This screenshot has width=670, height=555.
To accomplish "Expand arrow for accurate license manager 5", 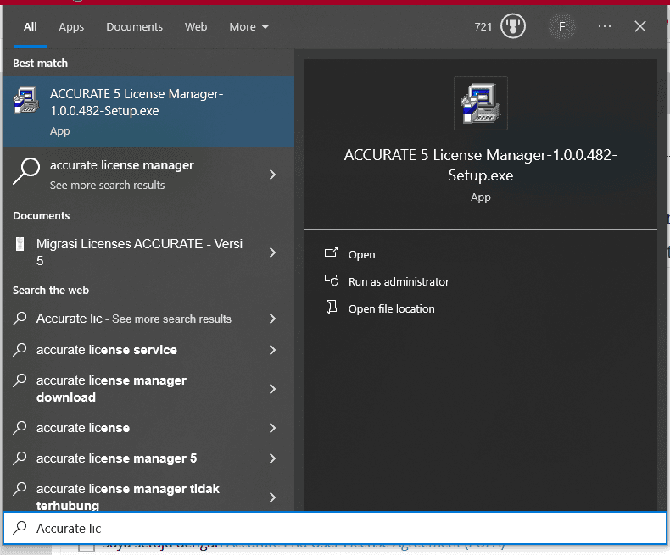I will [x=272, y=458].
